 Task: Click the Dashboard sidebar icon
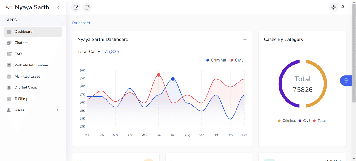tap(9, 32)
